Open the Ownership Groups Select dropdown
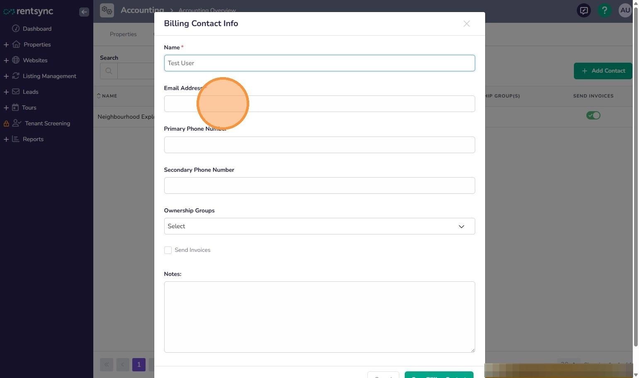This screenshot has height=378, width=639. pyautogui.click(x=319, y=226)
